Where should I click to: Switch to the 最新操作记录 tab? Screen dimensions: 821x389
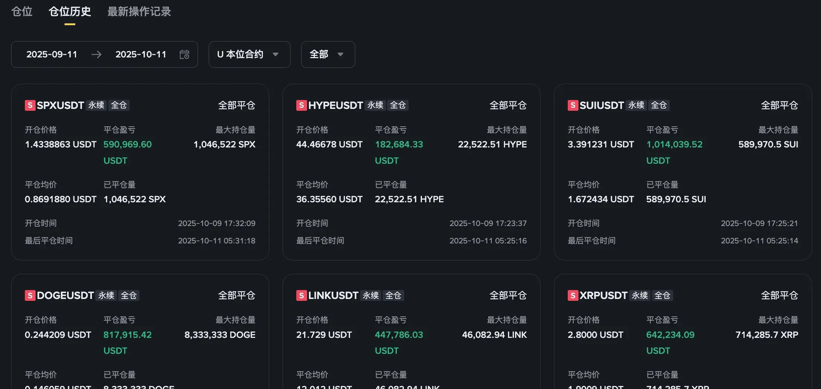tap(139, 12)
